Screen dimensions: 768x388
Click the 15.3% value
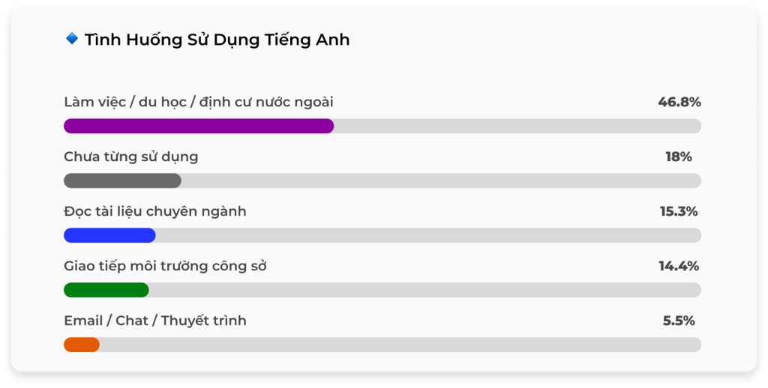point(679,211)
